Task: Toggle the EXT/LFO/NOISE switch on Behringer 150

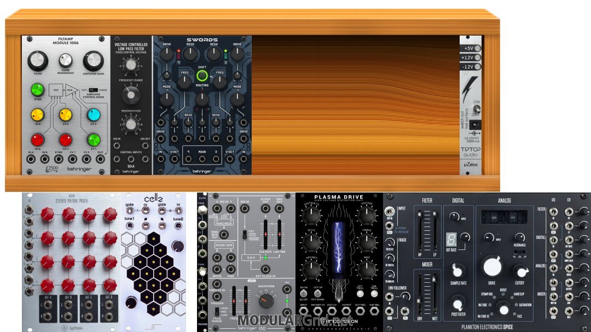Action: (245, 235)
